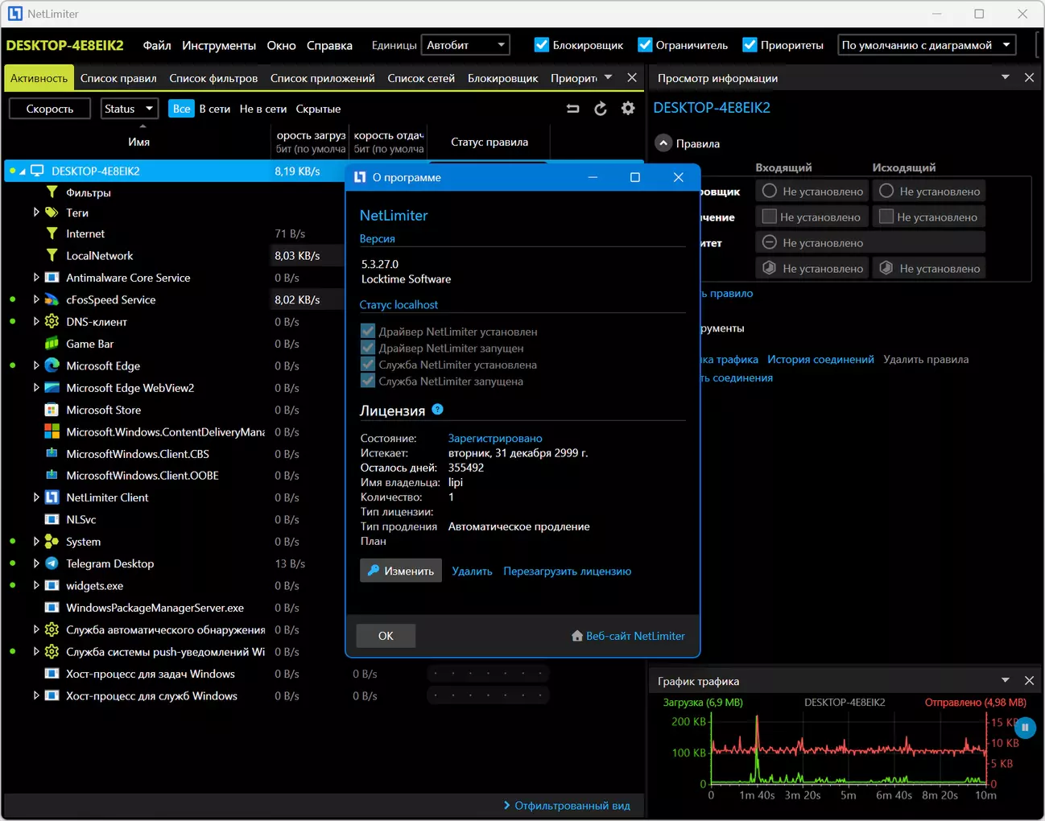Open the Автобит units dropdown
The width and height of the screenshot is (1045, 821).
click(x=466, y=45)
